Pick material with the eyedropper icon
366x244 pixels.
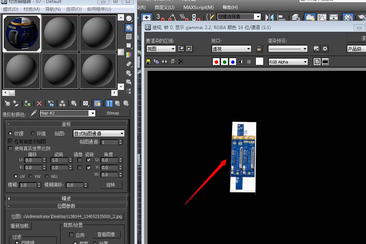click(x=34, y=113)
